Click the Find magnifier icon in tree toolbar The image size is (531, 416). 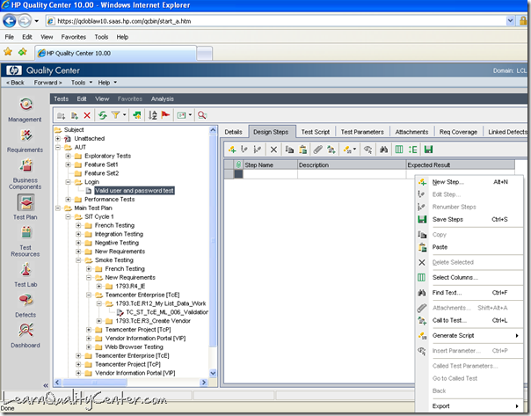pyautogui.click(x=202, y=115)
